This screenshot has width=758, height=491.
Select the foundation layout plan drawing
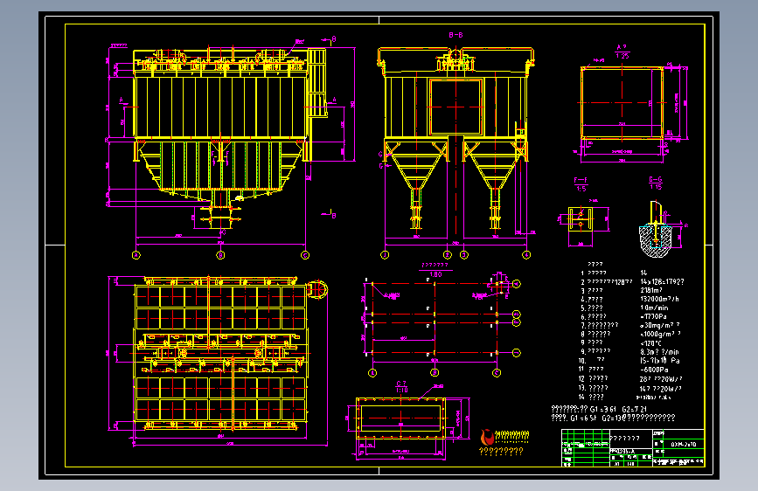point(440,324)
